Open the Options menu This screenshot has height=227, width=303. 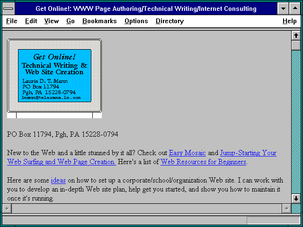pyautogui.click(x=136, y=21)
